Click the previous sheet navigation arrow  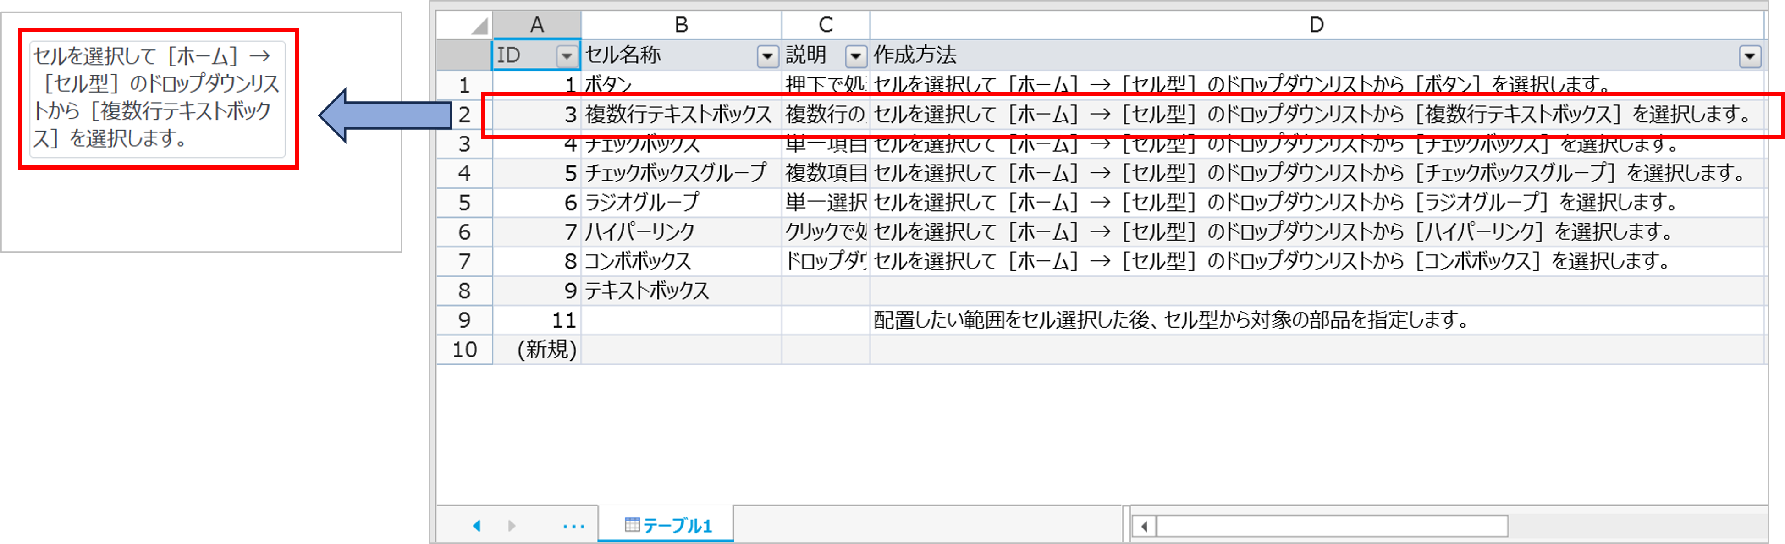pyautogui.click(x=477, y=526)
